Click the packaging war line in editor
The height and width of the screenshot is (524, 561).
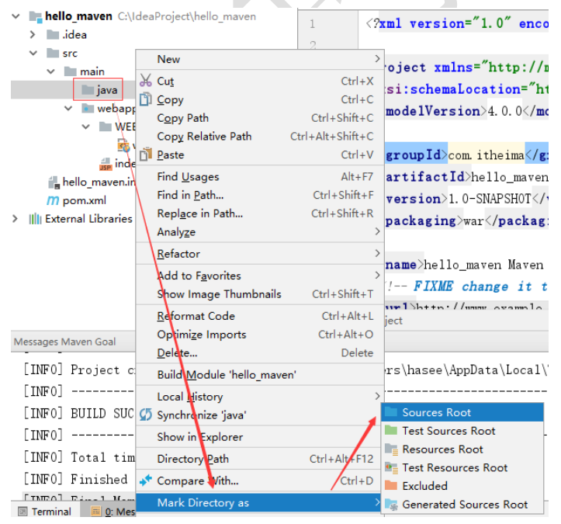tap(466, 220)
